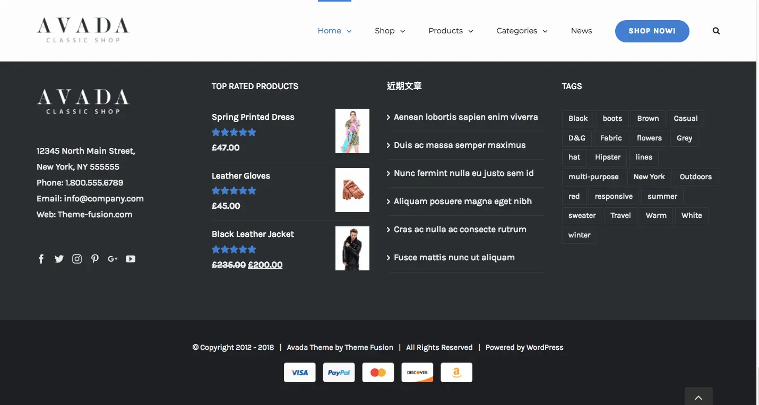
Task: Open post 'Nunc fermint nulla eu justo sem id'
Action: pos(464,173)
